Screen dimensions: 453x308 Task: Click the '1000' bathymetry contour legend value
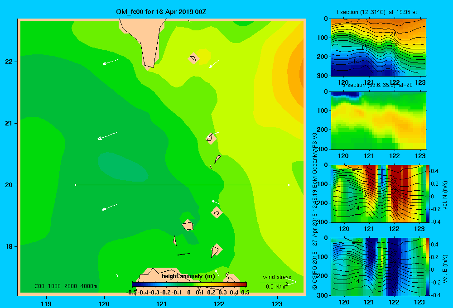[x=54, y=286]
